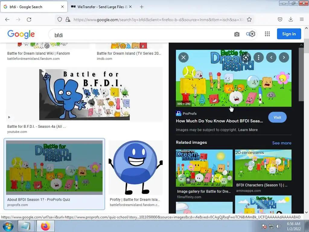This screenshot has width=309, height=232.
Task: Open the large Battle for Dream Island preview
Action: coord(234,78)
